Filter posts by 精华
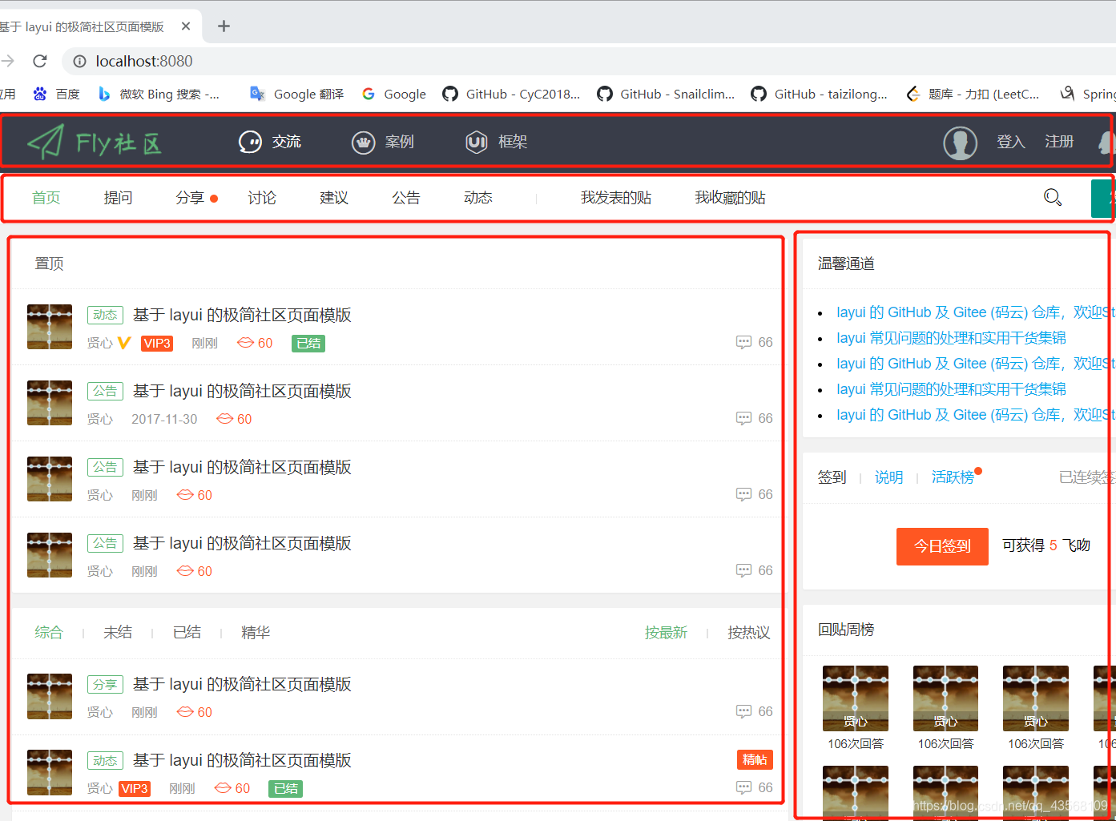Image resolution: width=1116 pixels, height=821 pixels. [256, 633]
